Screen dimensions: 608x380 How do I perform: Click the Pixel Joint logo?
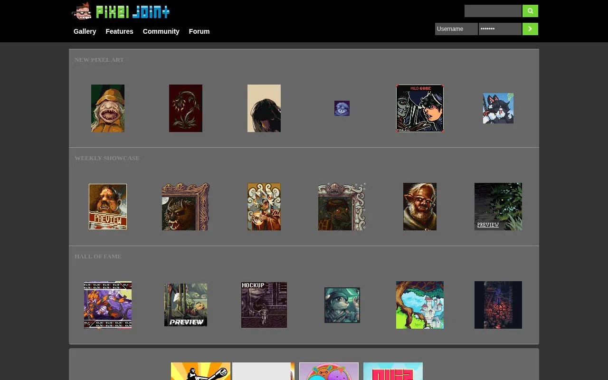pos(121,11)
